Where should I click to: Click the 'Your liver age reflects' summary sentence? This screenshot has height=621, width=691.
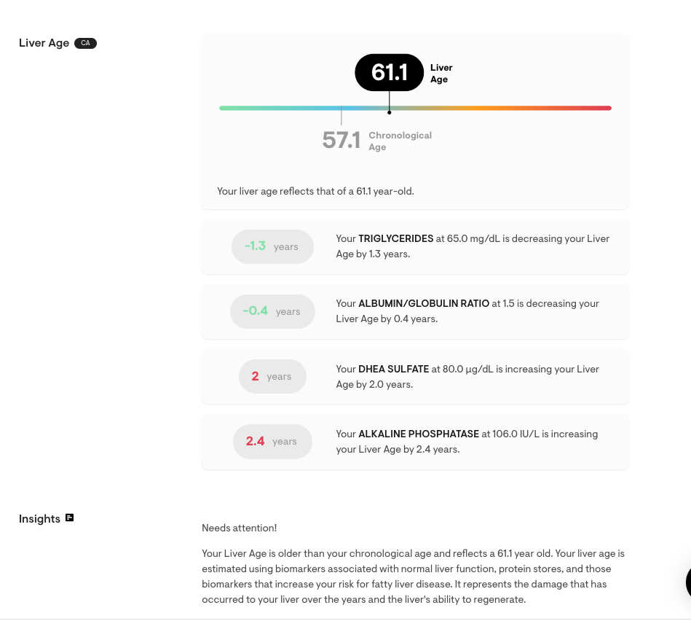[315, 191]
